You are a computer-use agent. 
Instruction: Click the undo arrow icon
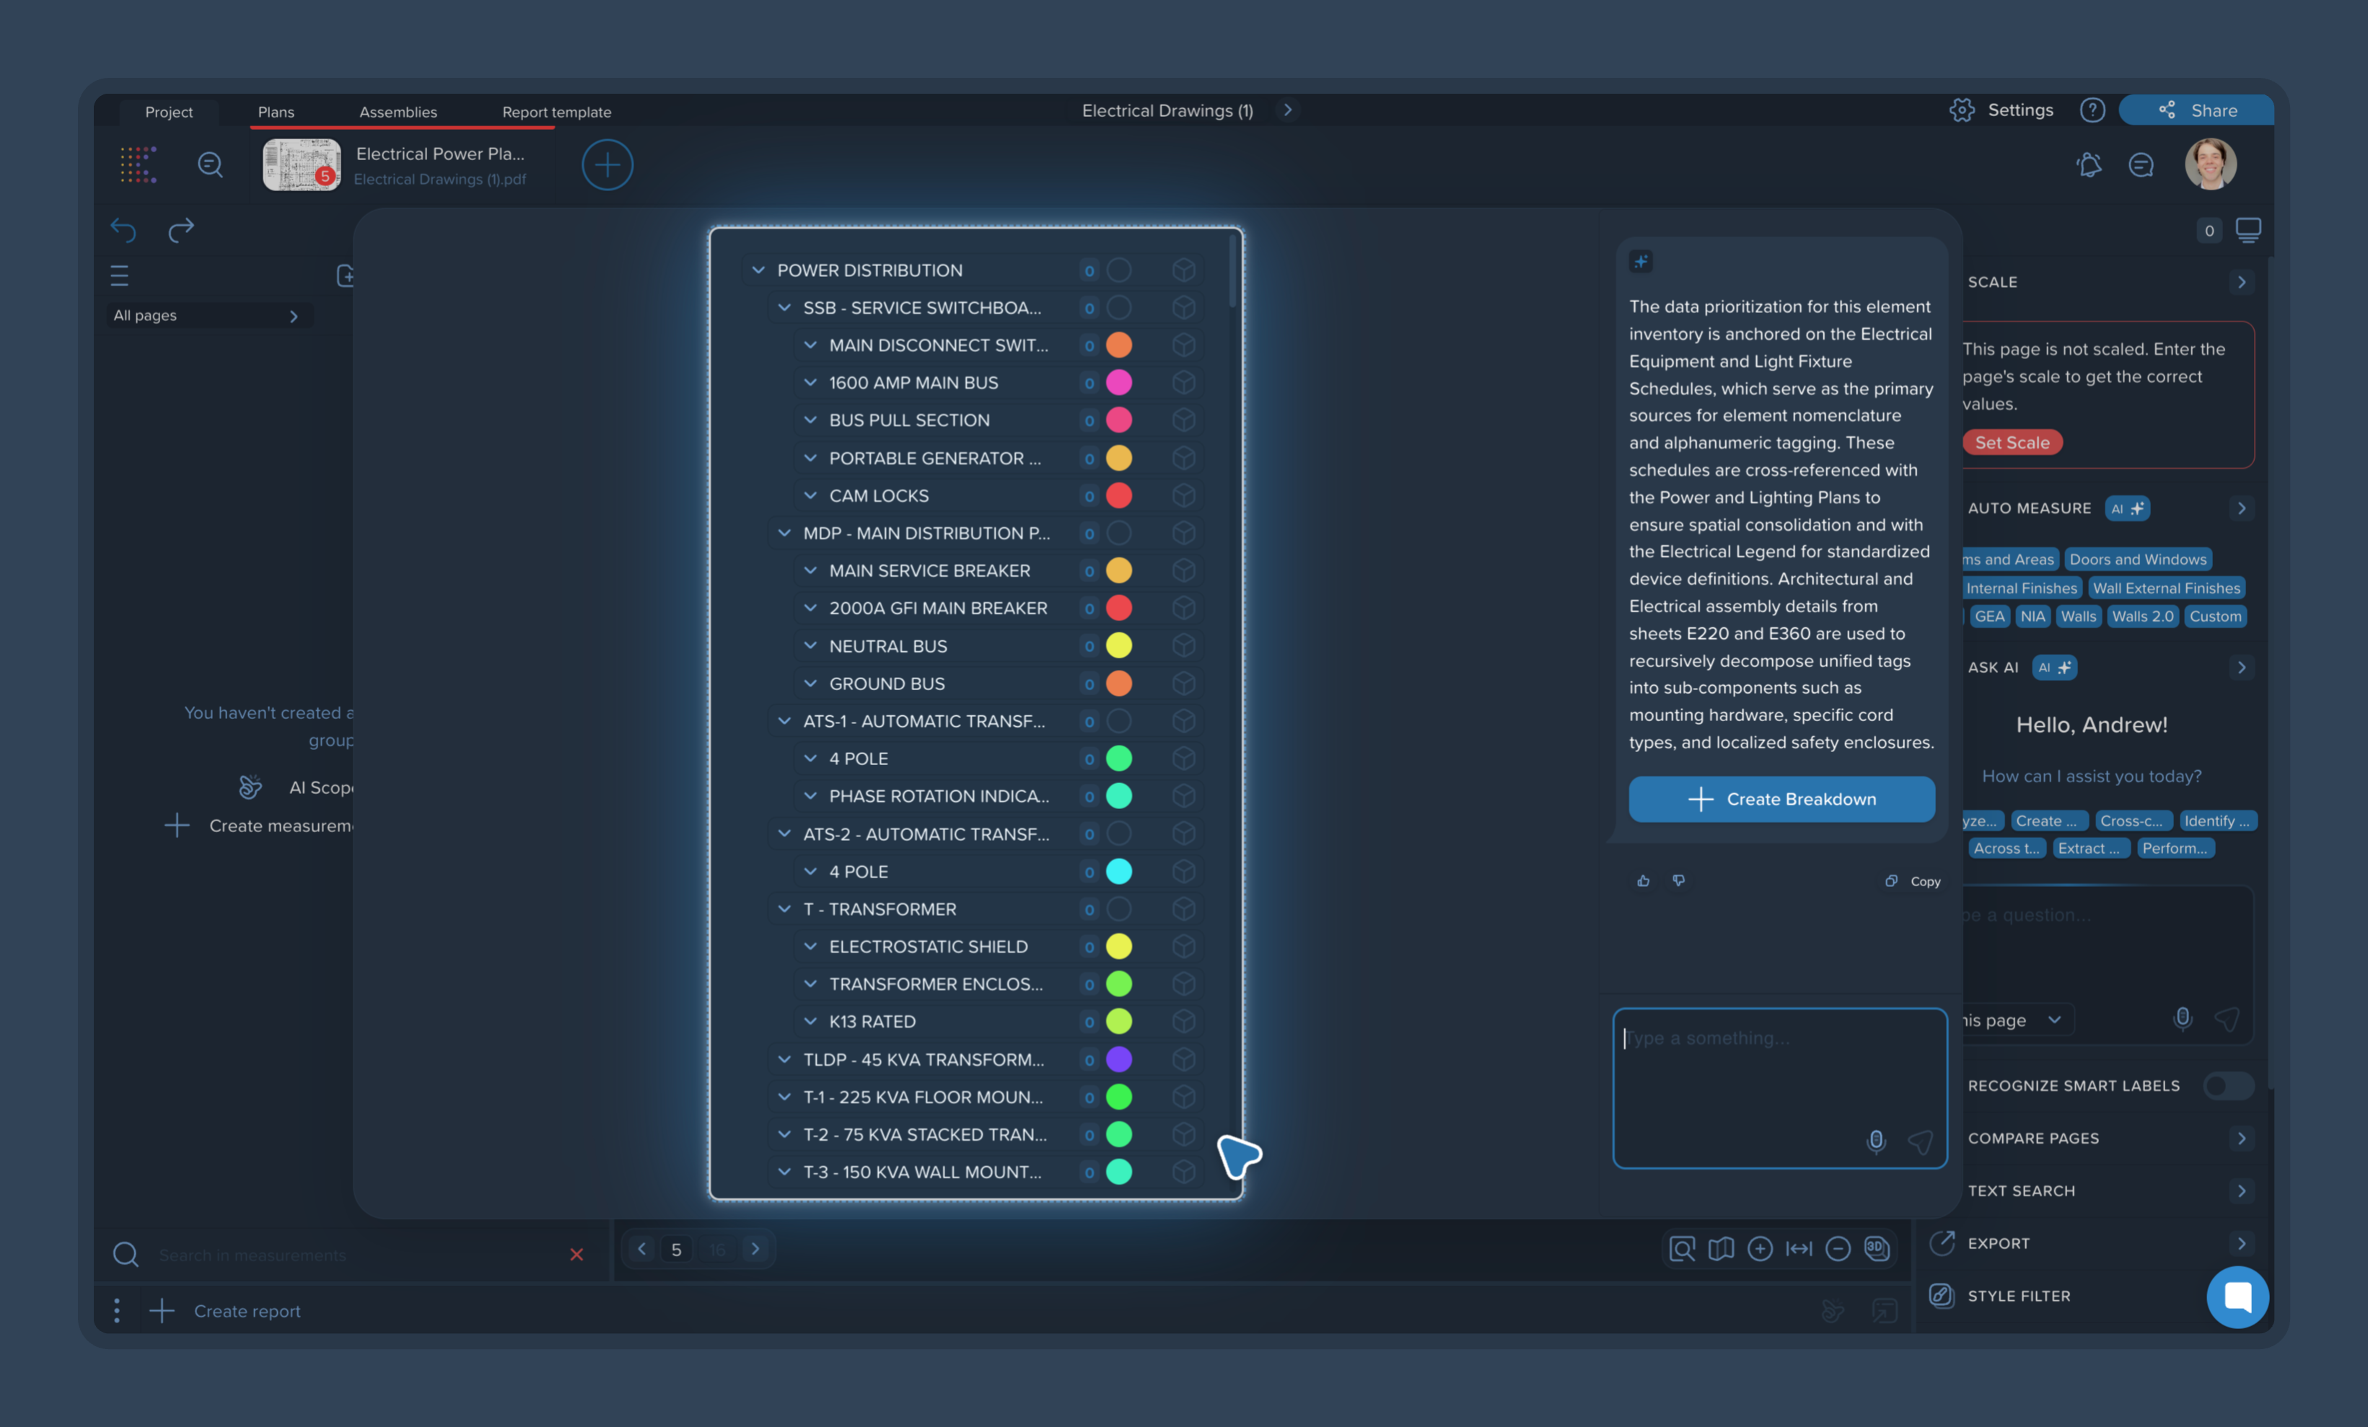click(x=123, y=231)
